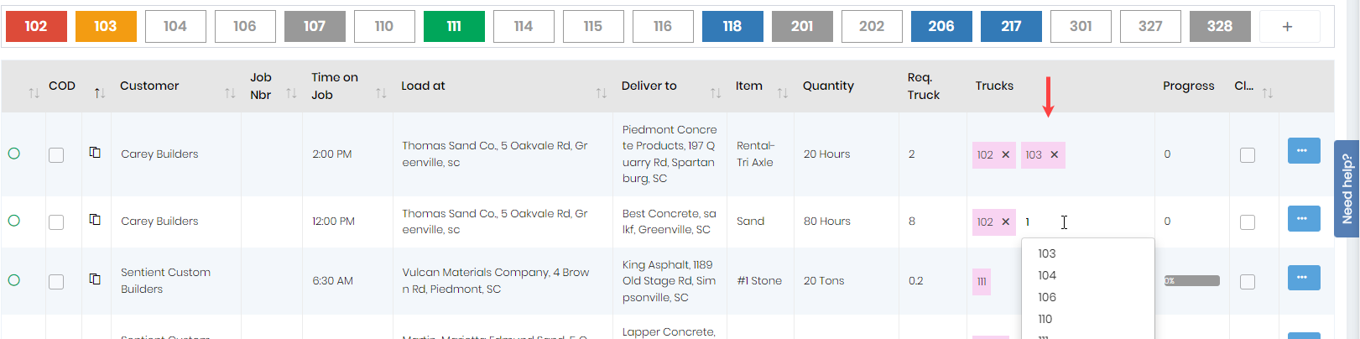Click copy icon in the 2:00 PM row
This screenshot has width=1360, height=339.
pos(95,152)
